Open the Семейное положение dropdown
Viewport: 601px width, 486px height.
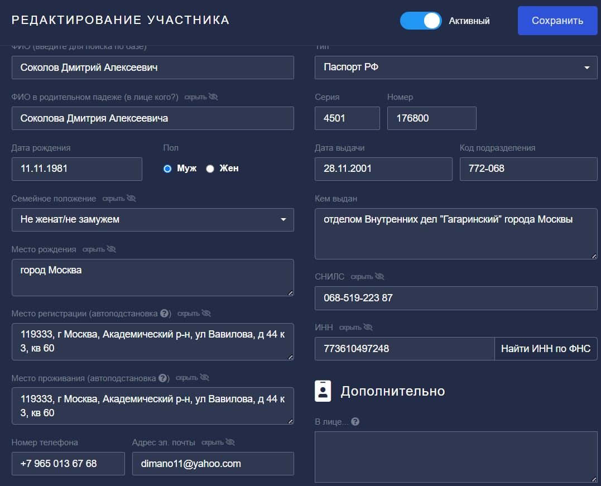152,220
